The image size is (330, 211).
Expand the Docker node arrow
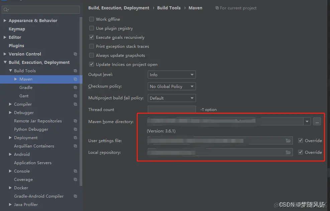(x=10, y=188)
